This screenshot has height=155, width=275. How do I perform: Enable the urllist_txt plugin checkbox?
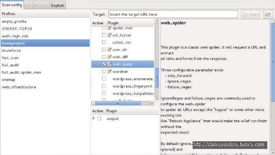point(104,42)
